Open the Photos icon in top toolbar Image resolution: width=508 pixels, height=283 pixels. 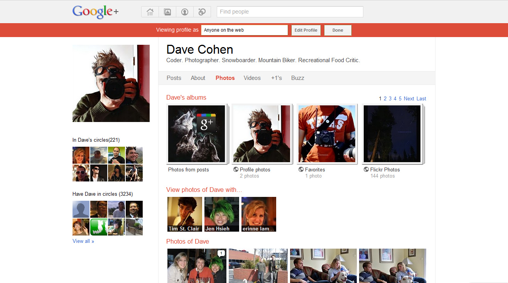(167, 12)
